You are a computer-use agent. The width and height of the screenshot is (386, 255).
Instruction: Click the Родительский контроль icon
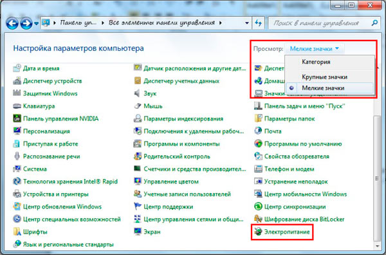click(x=138, y=156)
